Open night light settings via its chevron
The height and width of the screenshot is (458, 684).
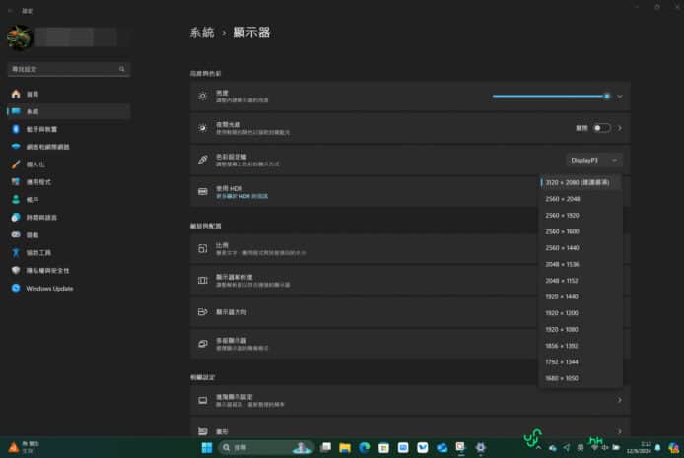(620, 127)
